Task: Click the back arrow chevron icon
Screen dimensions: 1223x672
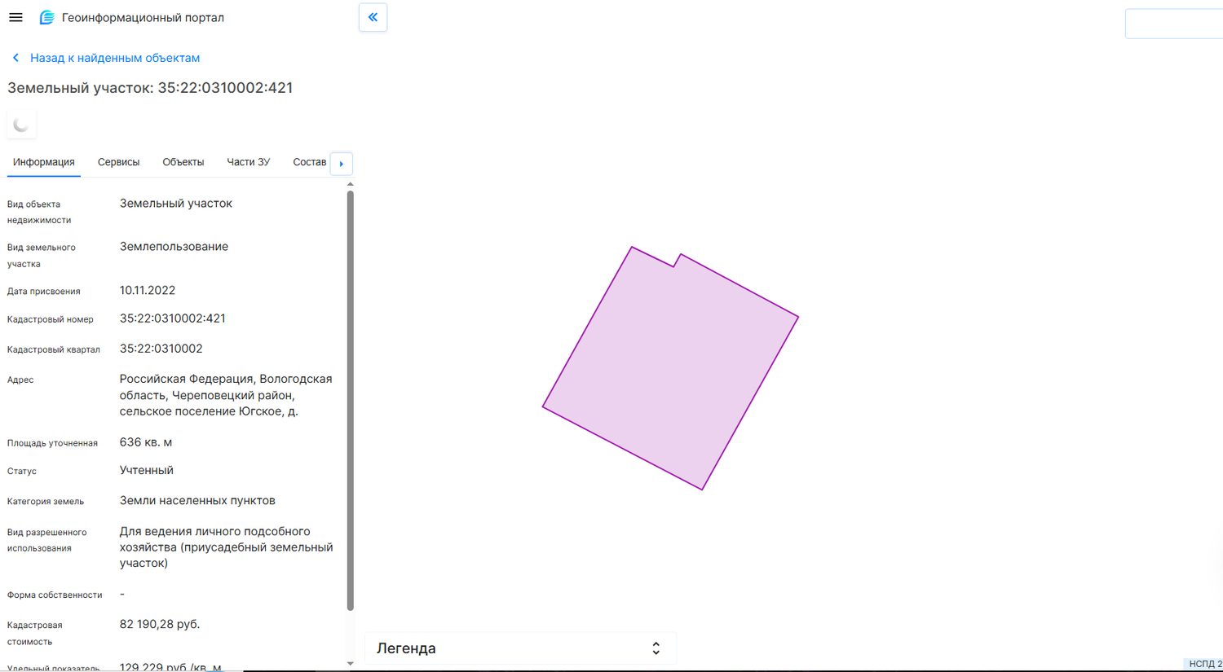Action: pos(15,58)
